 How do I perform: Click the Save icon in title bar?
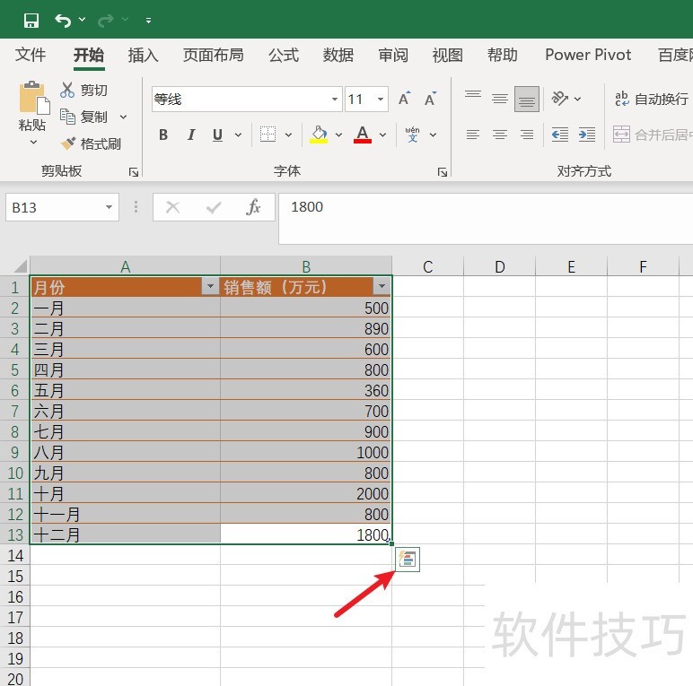31,20
